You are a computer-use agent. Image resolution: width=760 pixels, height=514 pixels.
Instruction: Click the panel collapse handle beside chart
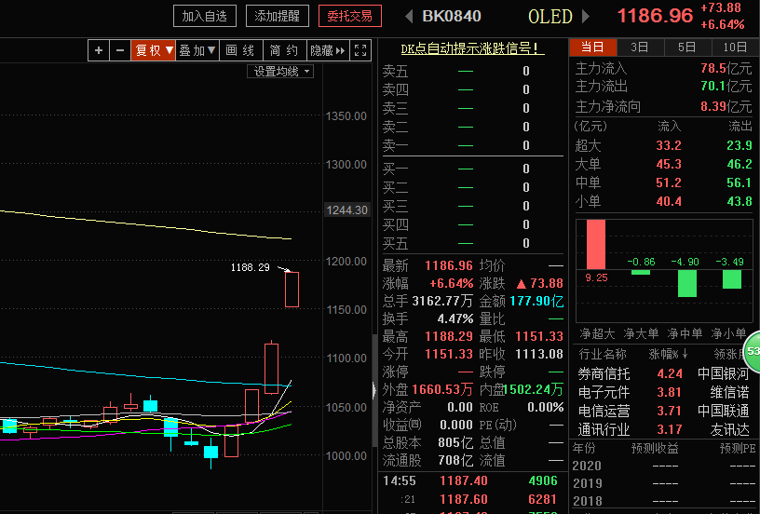(374, 390)
